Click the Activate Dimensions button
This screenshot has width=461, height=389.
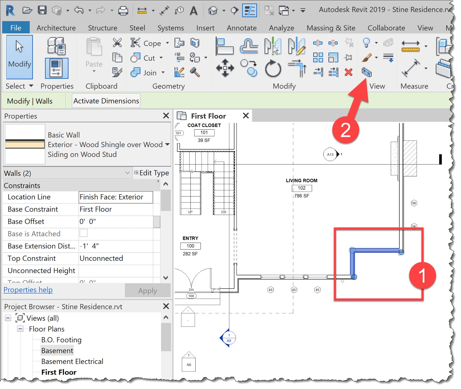point(106,101)
